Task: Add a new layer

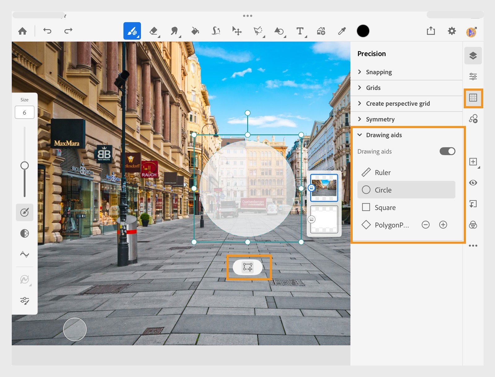Action: click(473, 162)
